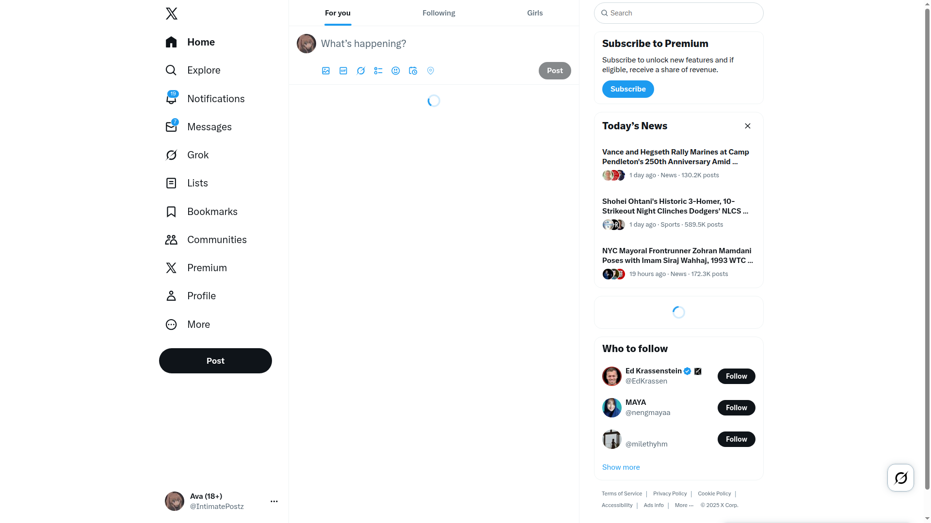The height and width of the screenshot is (523, 931).
Task: Open the emoji picker in composer
Action: tap(396, 71)
